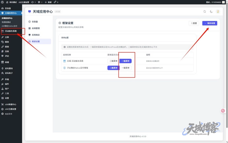
Task: Switch to 仪表盘 tab in app center
Action: [x=39, y=22]
